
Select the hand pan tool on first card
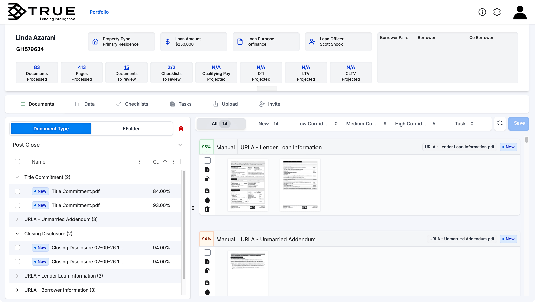(x=207, y=200)
